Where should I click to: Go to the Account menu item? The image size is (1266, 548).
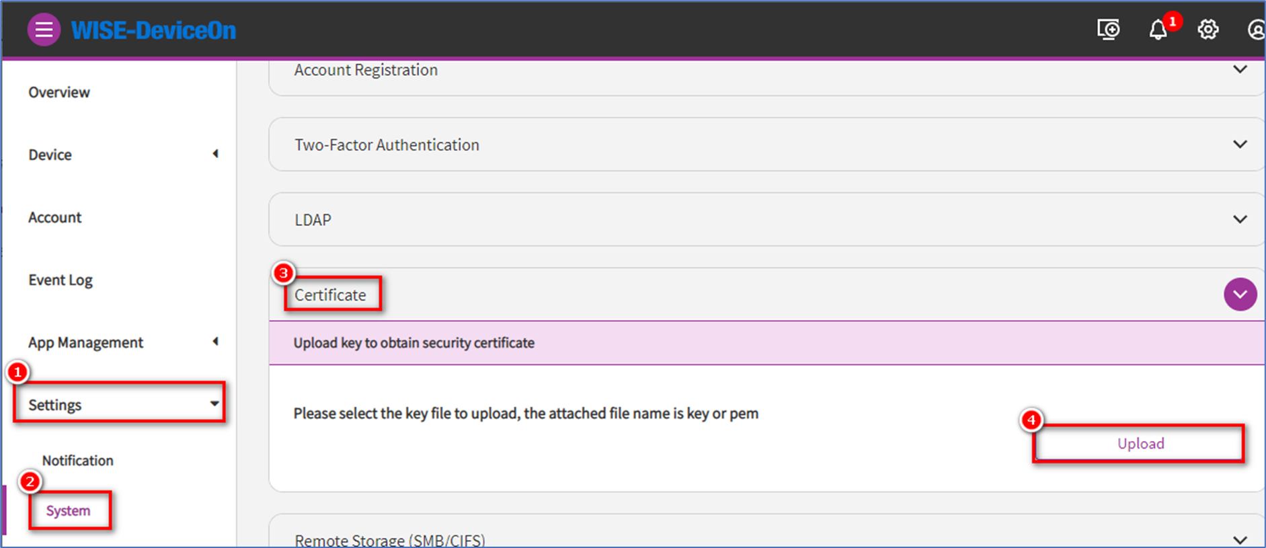pyautogui.click(x=55, y=217)
